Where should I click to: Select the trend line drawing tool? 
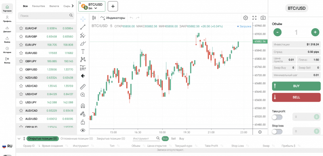point(83,27)
